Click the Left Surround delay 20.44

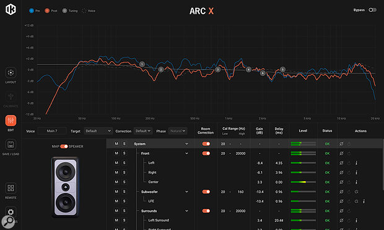(x=279, y=221)
